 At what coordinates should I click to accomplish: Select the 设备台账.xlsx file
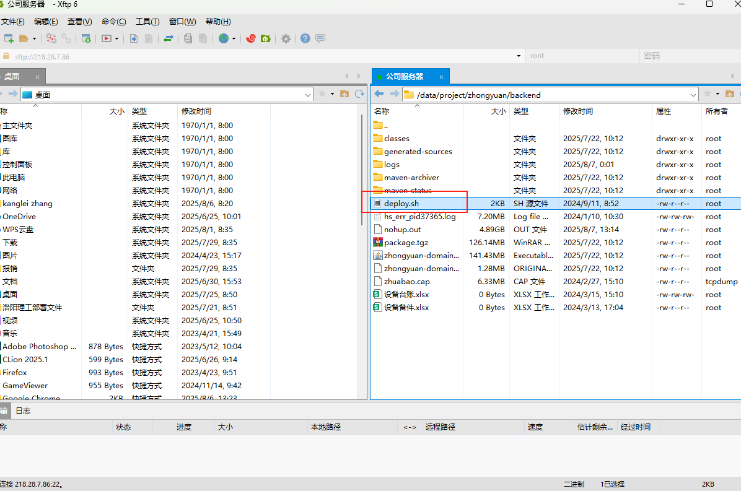[x=406, y=295]
